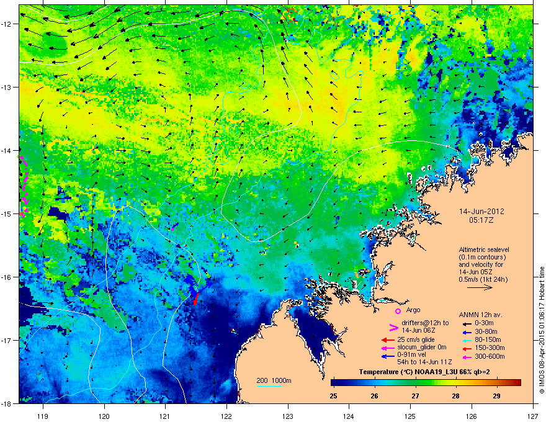Image resolution: width=546 pixels, height=422 pixels.
Task: Click the IMOS copyright text on right edge
Action: point(542,330)
